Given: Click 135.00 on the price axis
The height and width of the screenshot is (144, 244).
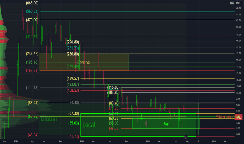Looking at the screenshot, I should pos(238,80).
